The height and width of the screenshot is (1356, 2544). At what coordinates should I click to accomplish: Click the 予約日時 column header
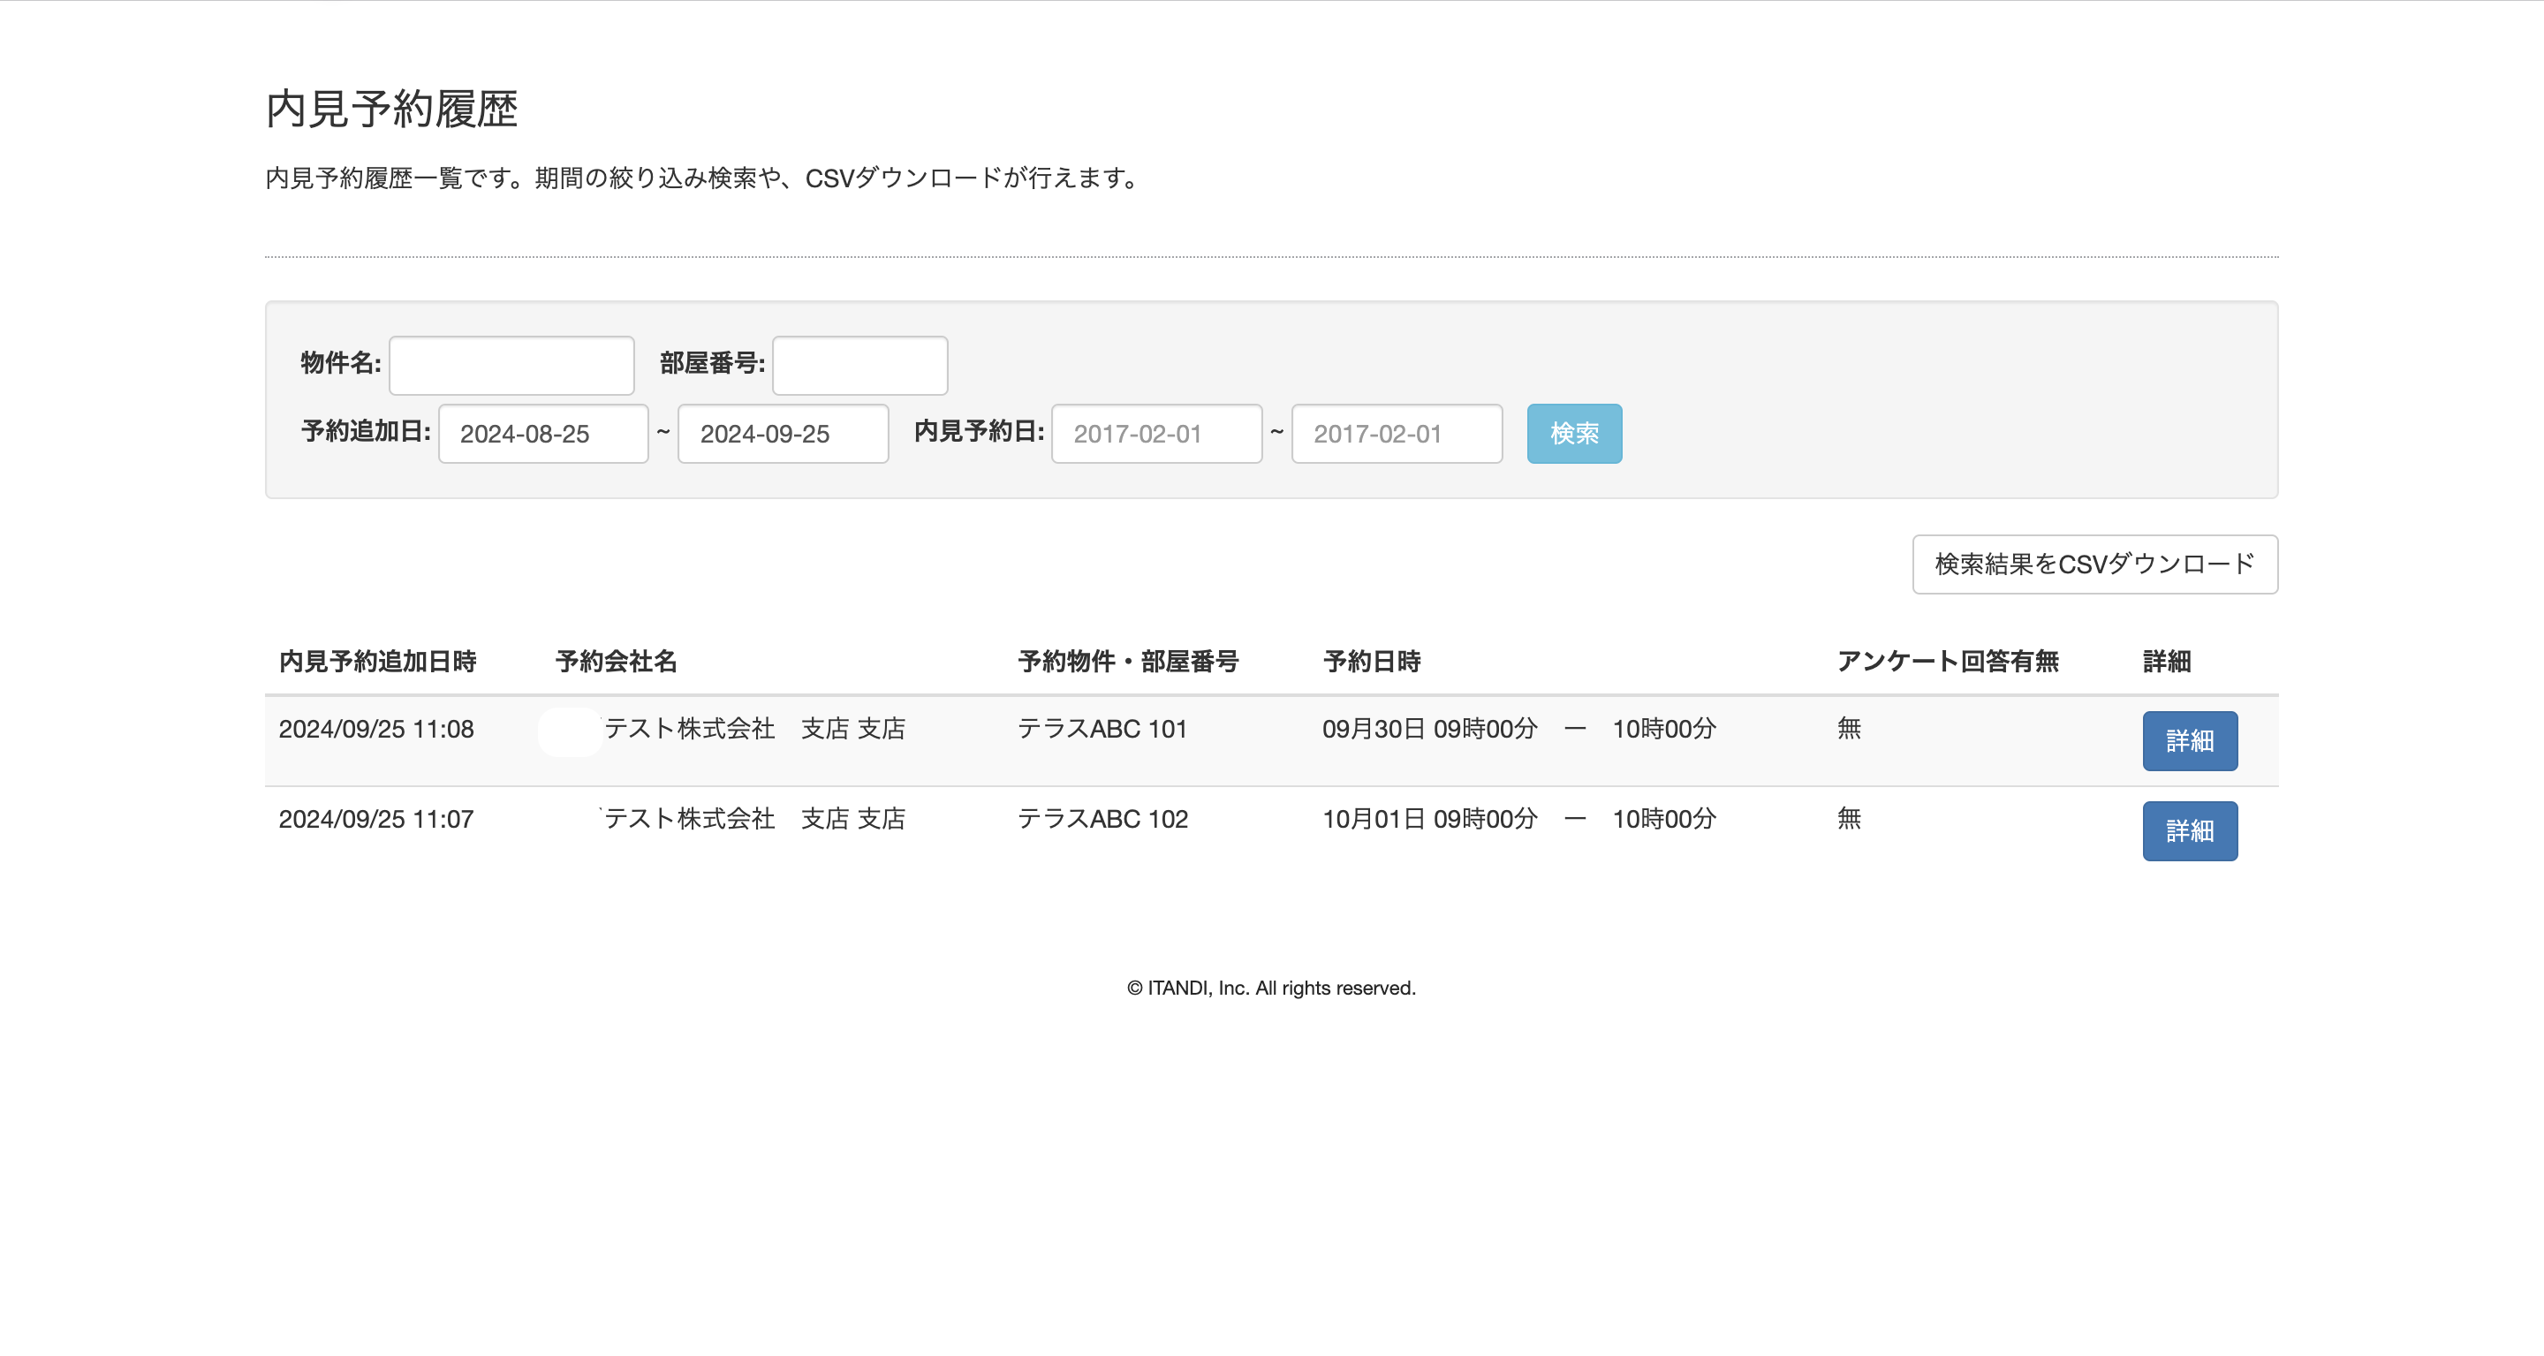point(1372,661)
